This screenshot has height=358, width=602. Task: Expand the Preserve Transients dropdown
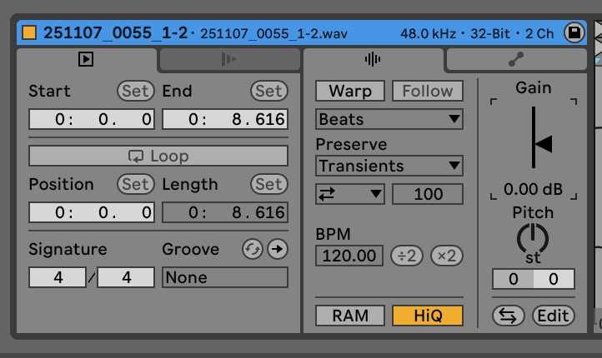[x=389, y=166]
